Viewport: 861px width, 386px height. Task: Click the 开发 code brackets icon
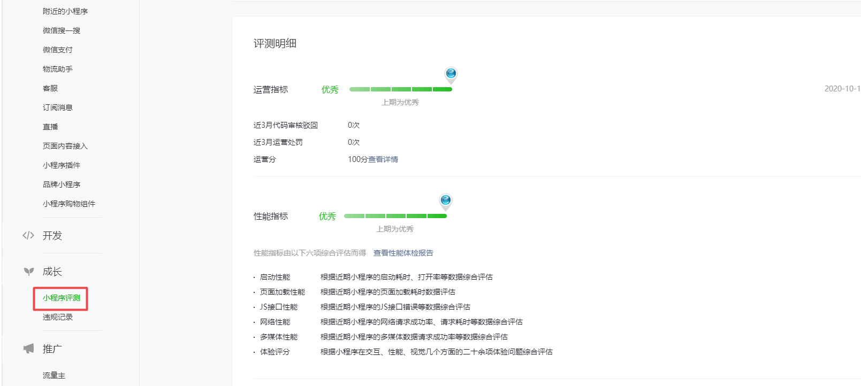[x=28, y=235]
